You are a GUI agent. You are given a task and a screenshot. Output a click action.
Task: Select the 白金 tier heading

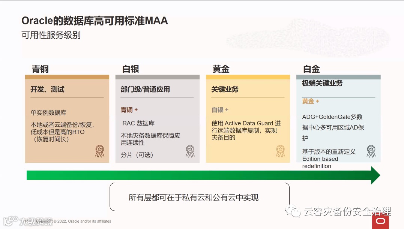311,69
